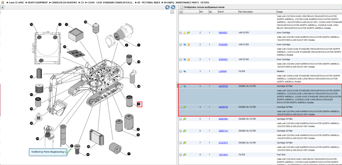Toggle round selector on 87682997 row

[x=181, y=45]
